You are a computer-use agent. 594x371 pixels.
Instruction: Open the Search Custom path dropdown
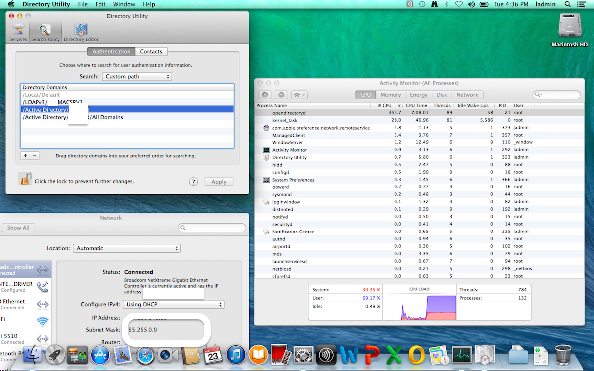pyautogui.click(x=137, y=76)
